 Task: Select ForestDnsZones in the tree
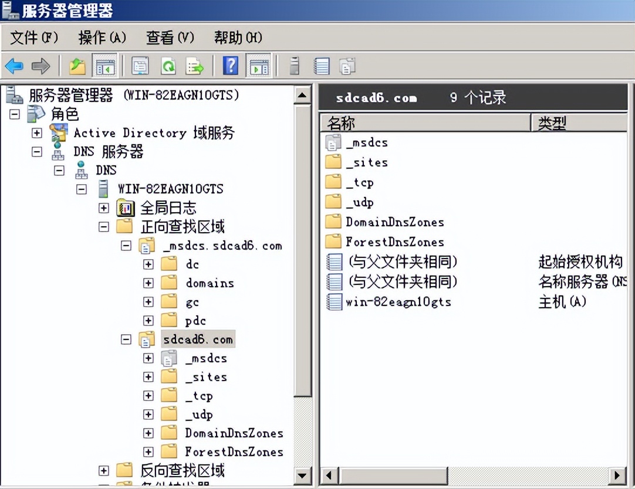click(x=234, y=451)
